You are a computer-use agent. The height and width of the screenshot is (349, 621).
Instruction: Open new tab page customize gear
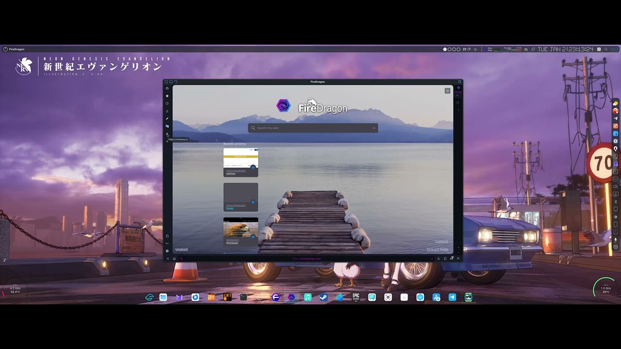click(447, 91)
